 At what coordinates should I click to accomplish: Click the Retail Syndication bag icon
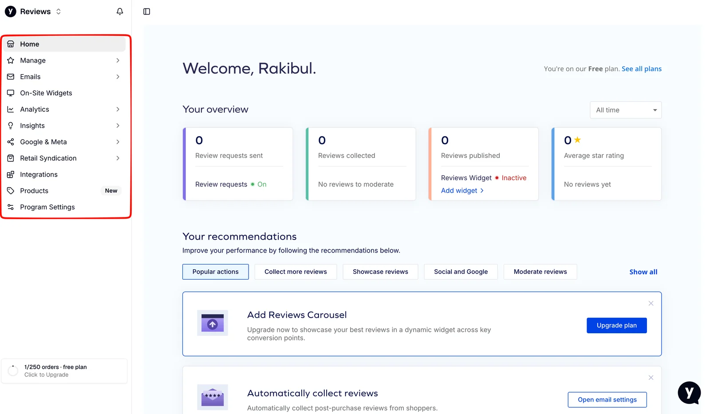11,158
